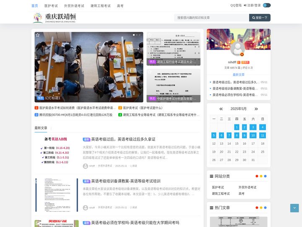Open the 中医护理考试分析题及答案 hot article thumbnail
This screenshot has width=302, height=227.
pyautogui.click(x=173, y=85)
